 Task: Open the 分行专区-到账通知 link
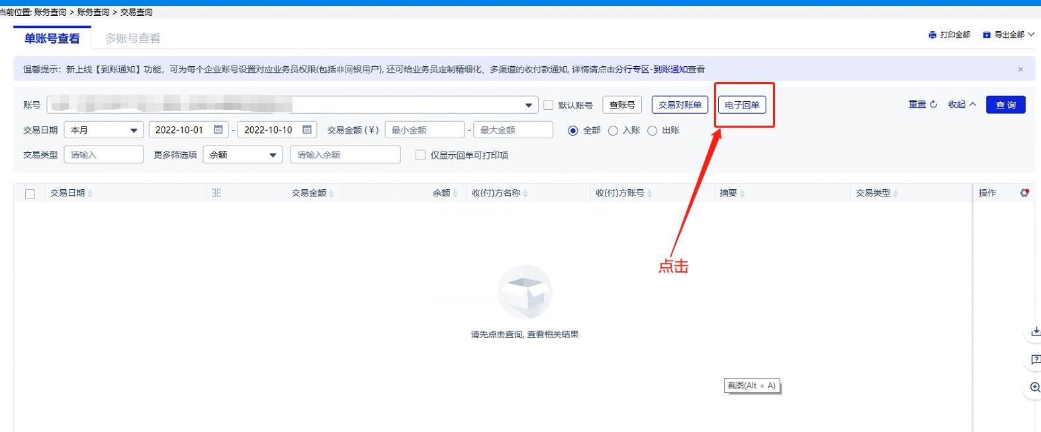(x=651, y=69)
